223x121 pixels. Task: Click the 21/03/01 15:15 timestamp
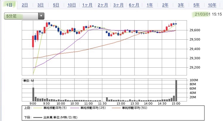tap(208, 14)
